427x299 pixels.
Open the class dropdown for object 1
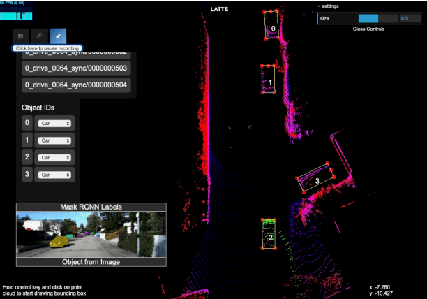[54, 140]
